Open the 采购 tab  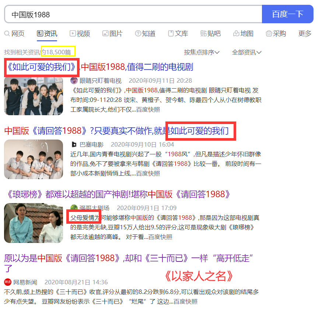click(279, 33)
